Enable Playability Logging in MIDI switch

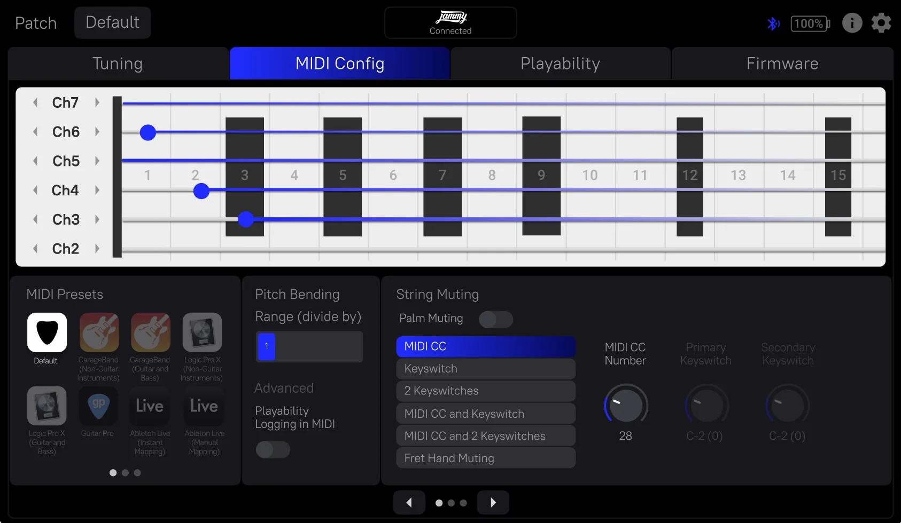[273, 449]
